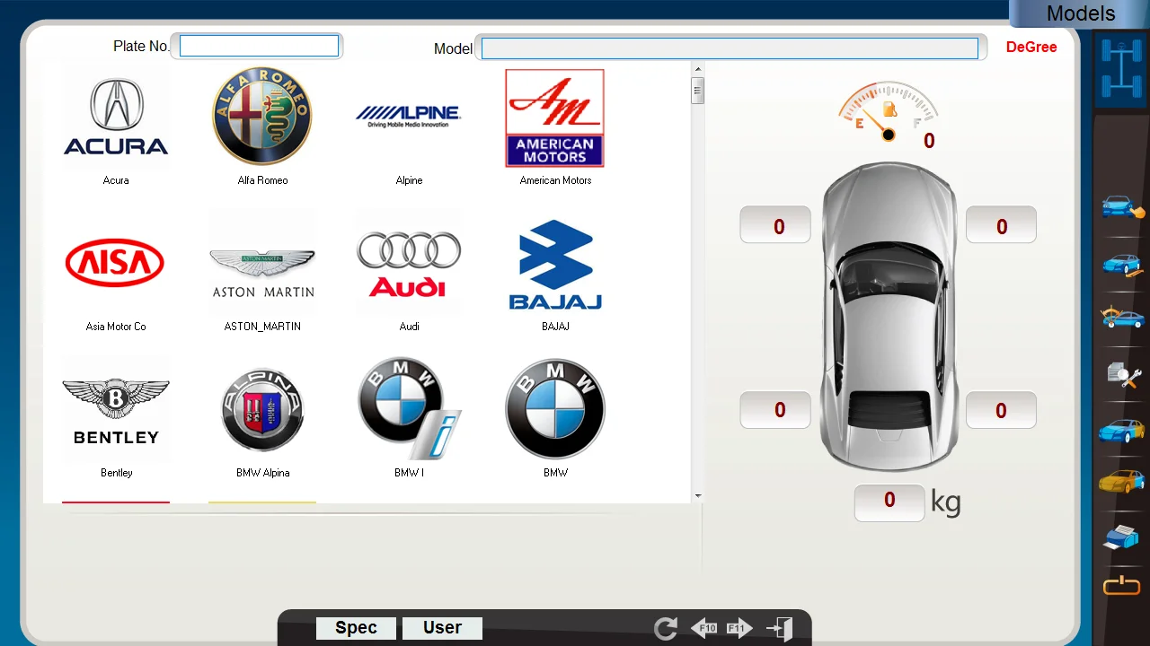Screen dimensions: 1150x646
Task: Select the document with wrench icon
Action: 1123,373
